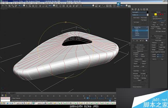Open the Tools menu

tap(9, 3)
